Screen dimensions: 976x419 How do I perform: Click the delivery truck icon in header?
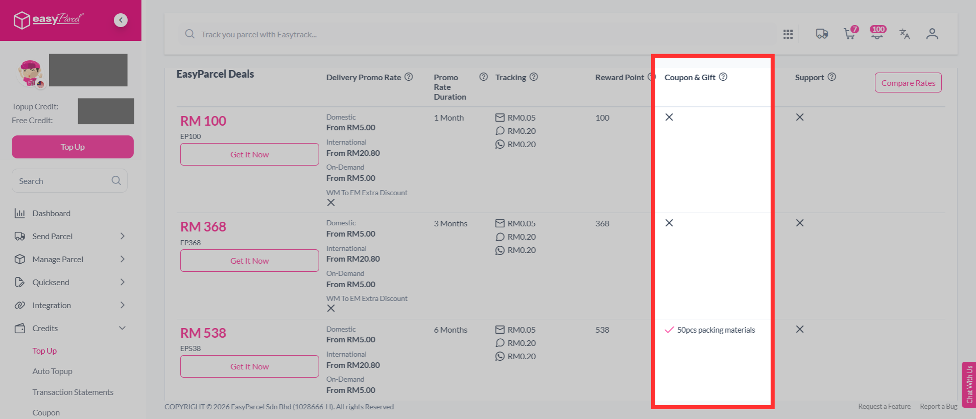(822, 34)
